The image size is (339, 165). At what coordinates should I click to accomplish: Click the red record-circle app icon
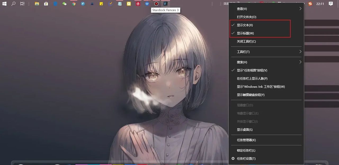156,4
